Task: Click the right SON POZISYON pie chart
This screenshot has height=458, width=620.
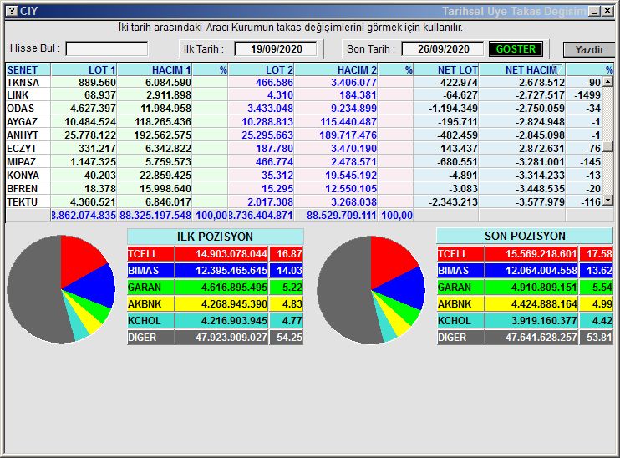Action: coord(371,289)
